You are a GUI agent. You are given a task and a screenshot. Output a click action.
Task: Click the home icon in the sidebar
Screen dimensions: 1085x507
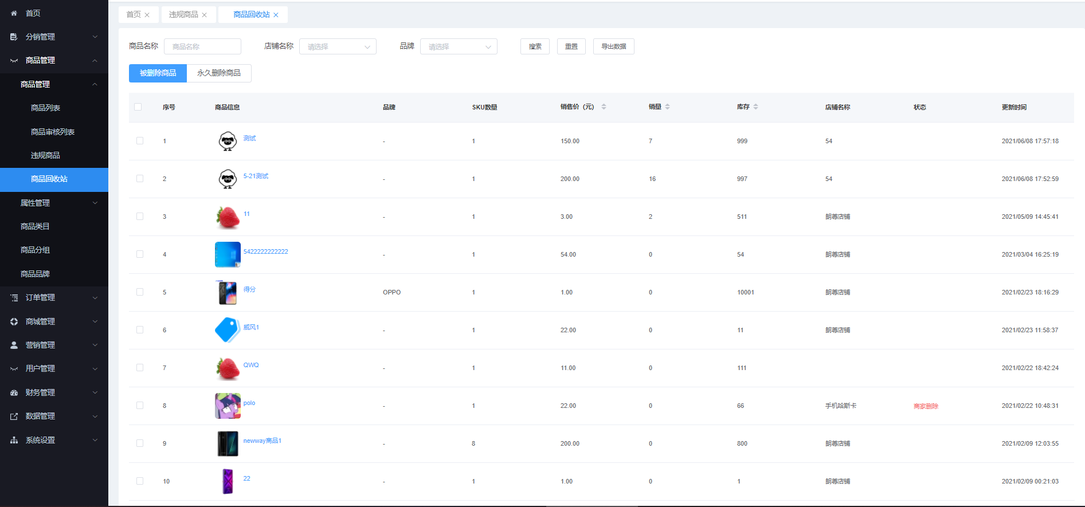[14, 13]
